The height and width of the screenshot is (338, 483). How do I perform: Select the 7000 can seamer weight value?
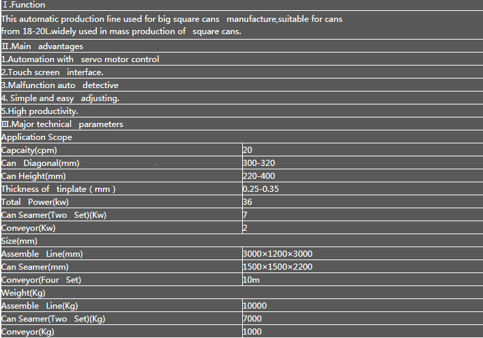pos(252,318)
